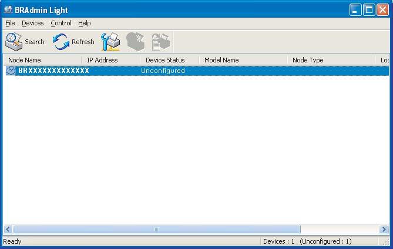Open the Devices menu
Image resolution: width=393 pixels, height=249 pixels.
click(32, 23)
